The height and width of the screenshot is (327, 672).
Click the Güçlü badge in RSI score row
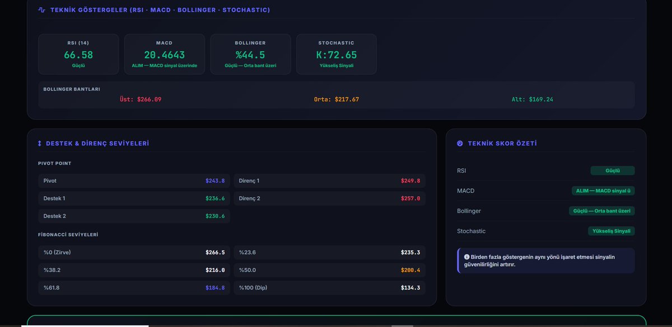pos(613,170)
